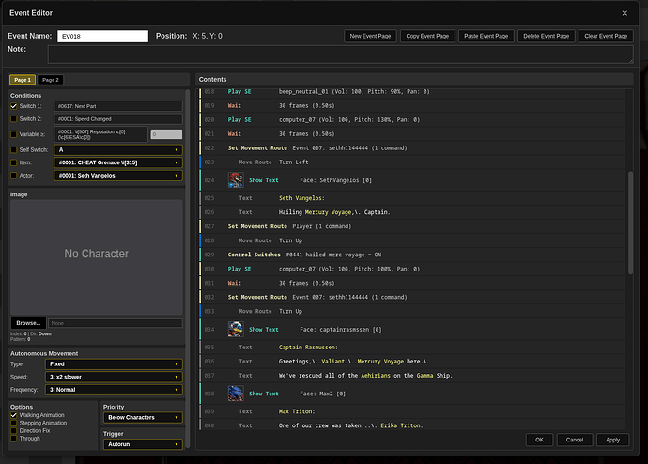Viewport: 648px width, 464px height.
Task: Open the movement Type Fixed dropdown
Action: click(x=114, y=364)
